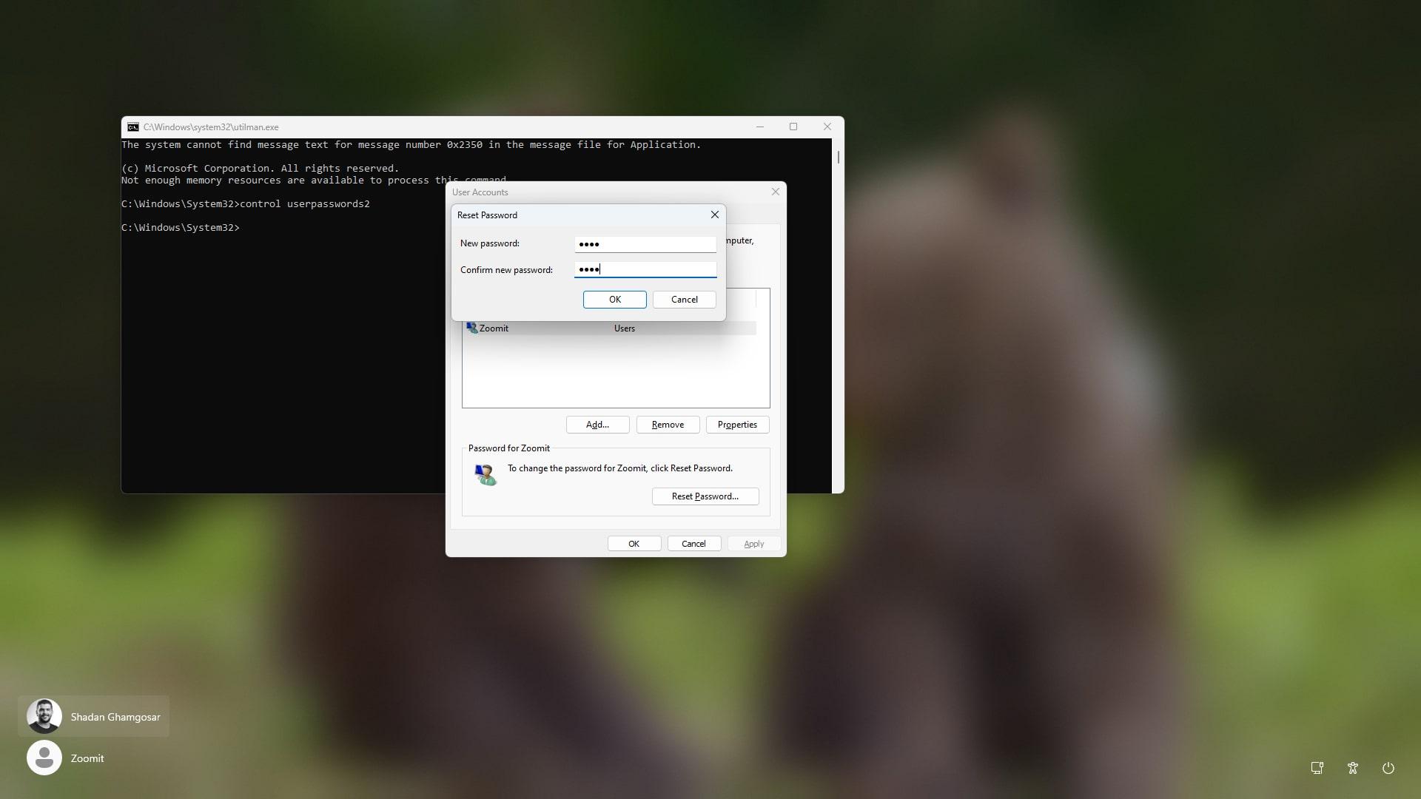Viewport: 1421px width, 799px height.
Task: Click the command prompt title bar icon
Action: click(132, 127)
